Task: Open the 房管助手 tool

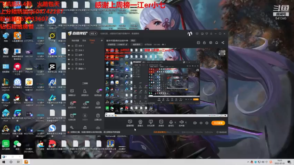Action: click(85, 93)
